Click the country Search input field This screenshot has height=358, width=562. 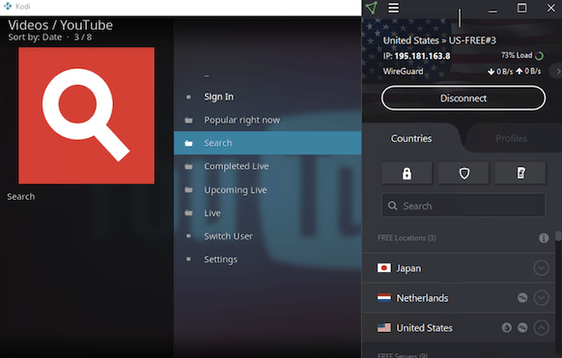point(464,206)
